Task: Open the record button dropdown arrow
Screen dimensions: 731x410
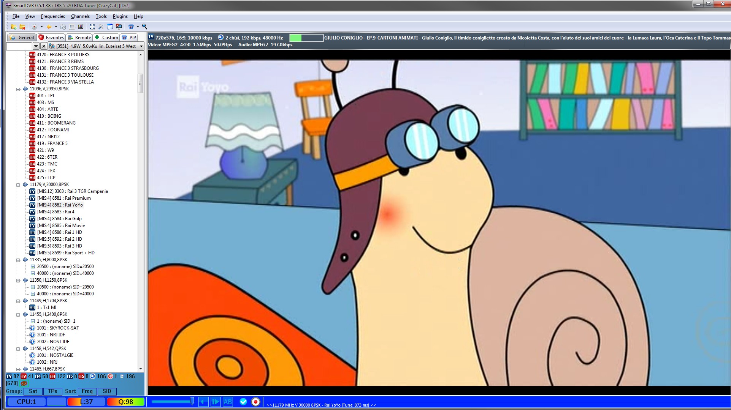Action: pyautogui.click(x=41, y=27)
